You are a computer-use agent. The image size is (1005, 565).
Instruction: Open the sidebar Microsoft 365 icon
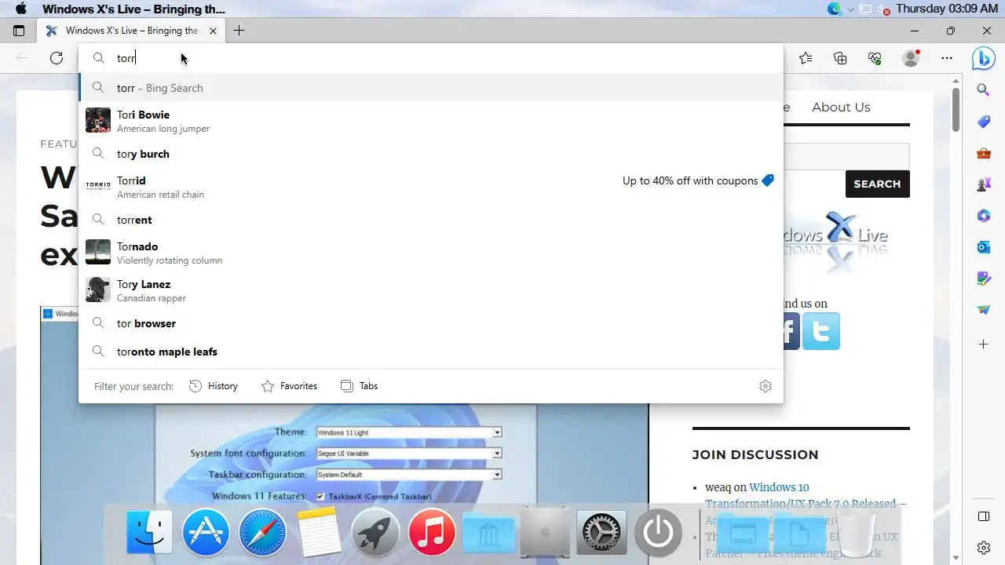[x=983, y=216]
